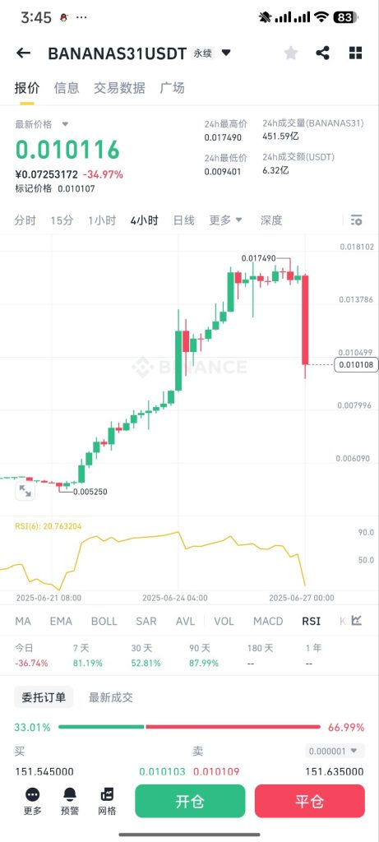Image resolution: width=379 pixels, height=842 pixels.
Task: Open the 更多 chat bubble icon
Action: [x=32, y=794]
